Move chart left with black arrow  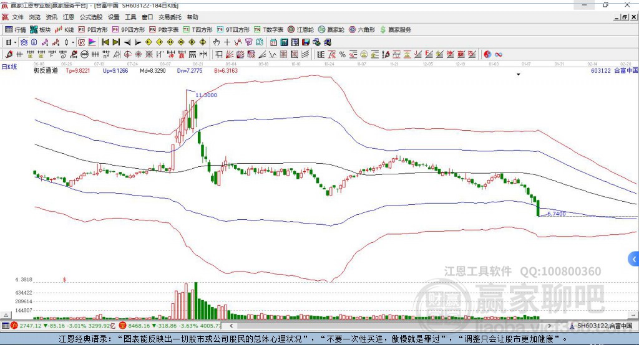(127, 42)
